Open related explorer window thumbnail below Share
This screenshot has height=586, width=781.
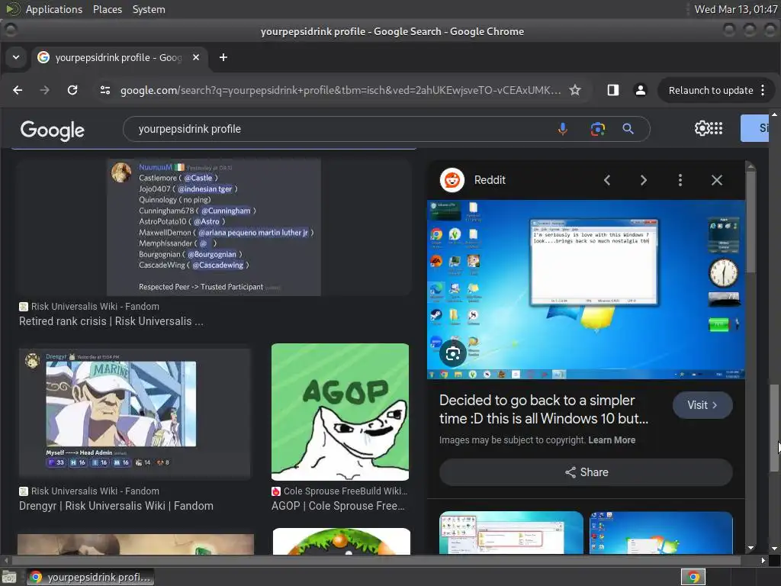coord(511,533)
